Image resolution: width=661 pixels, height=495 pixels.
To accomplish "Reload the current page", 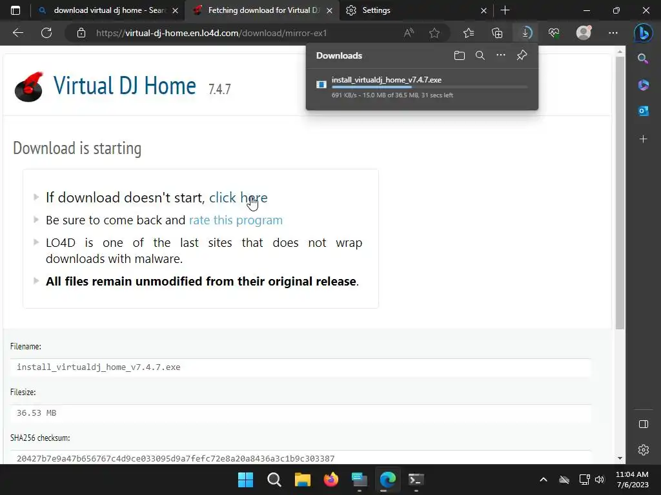I will pyautogui.click(x=46, y=33).
